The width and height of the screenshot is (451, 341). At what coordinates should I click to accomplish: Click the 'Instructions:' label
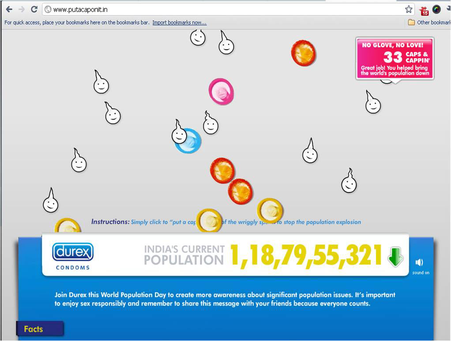110,222
